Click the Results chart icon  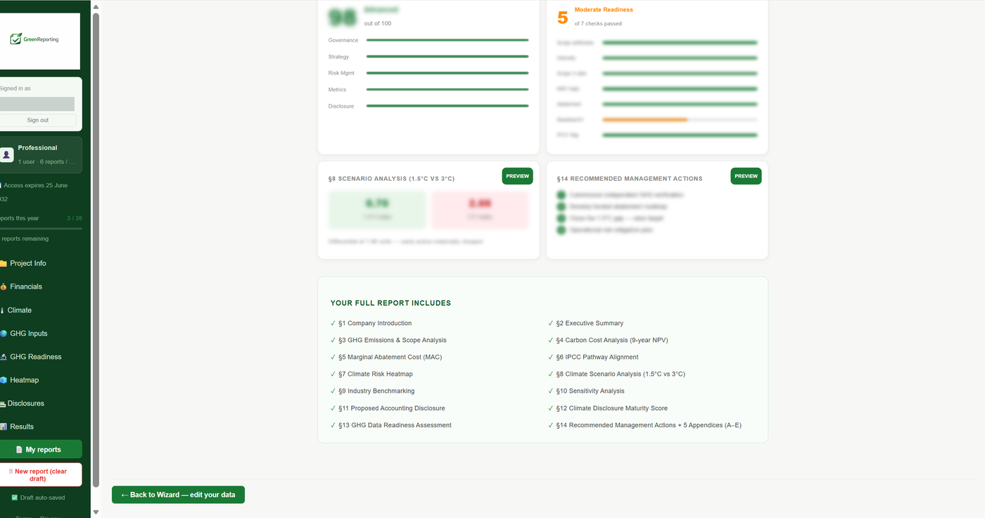pyautogui.click(x=4, y=427)
